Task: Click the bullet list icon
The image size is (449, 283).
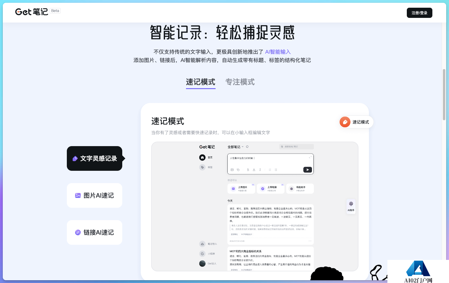Action: pyautogui.click(x=276, y=170)
